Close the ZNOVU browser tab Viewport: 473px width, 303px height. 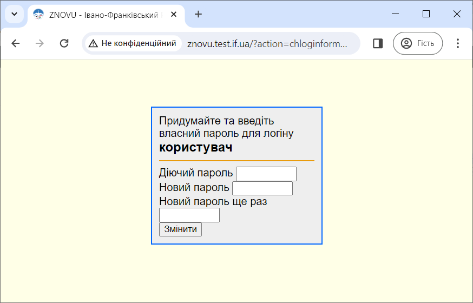coord(174,15)
